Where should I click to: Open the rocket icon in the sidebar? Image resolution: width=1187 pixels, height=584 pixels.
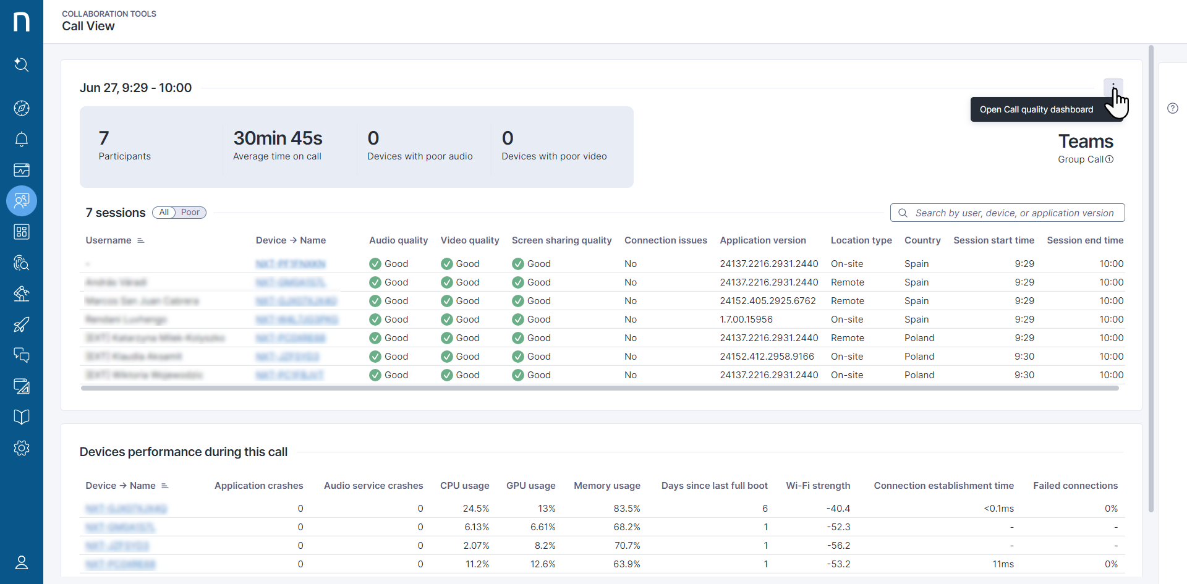pos(22,324)
